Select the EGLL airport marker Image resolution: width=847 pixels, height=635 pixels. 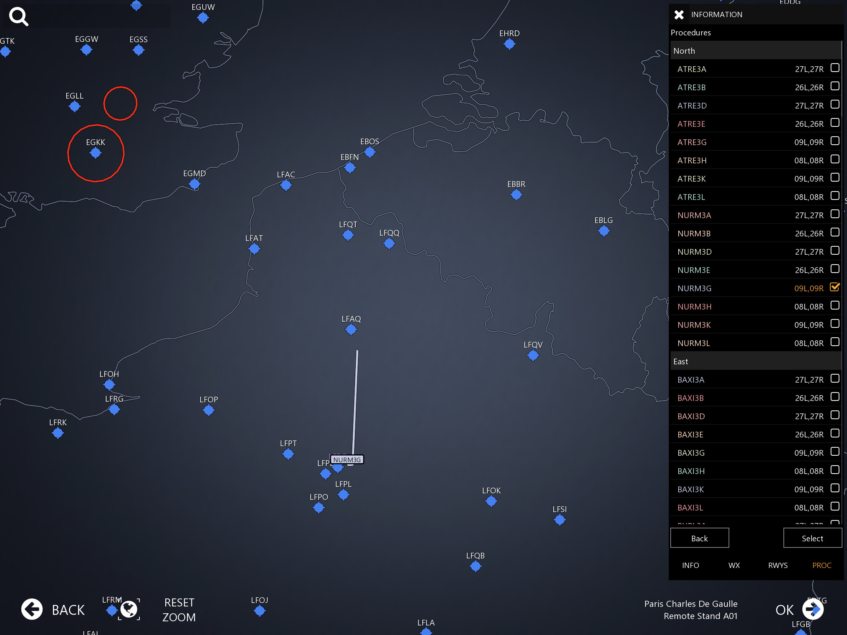[x=74, y=107]
